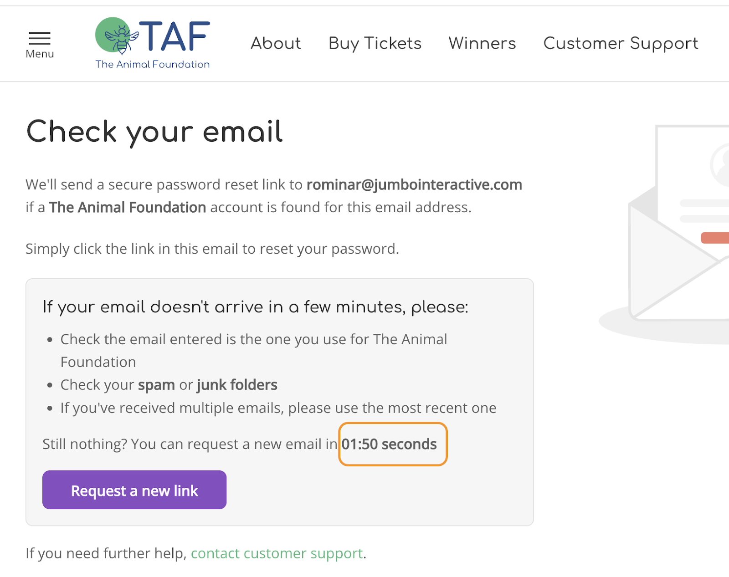Open Customer Support in the navigation
Image resolution: width=729 pixels, height=577 pixels.
click(621, 43)
